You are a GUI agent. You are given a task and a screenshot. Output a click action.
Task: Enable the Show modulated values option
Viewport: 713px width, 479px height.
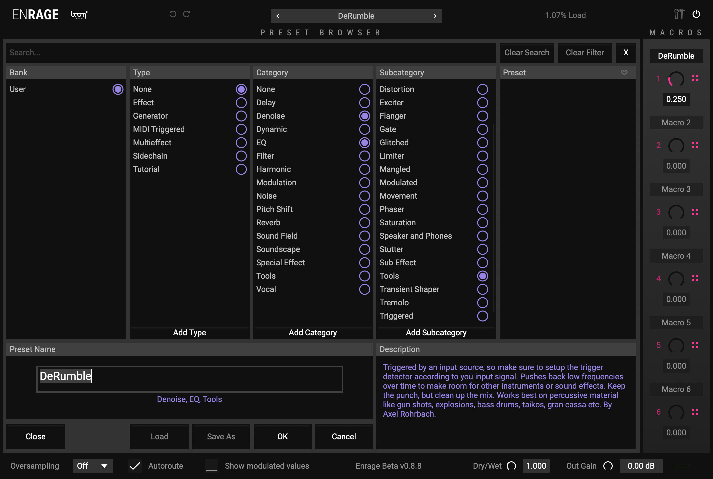click(x=211, y=466)
